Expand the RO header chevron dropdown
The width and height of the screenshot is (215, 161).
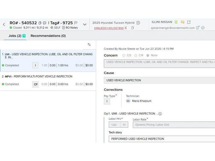tap(85, 24)
